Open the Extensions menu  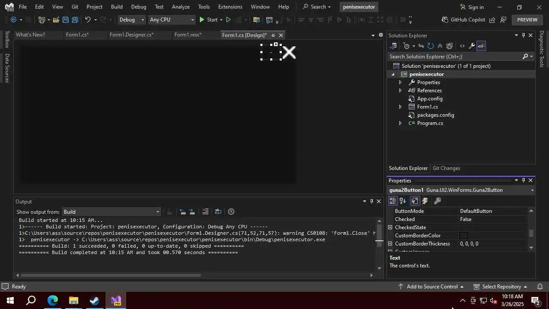(x=230, y=7)
